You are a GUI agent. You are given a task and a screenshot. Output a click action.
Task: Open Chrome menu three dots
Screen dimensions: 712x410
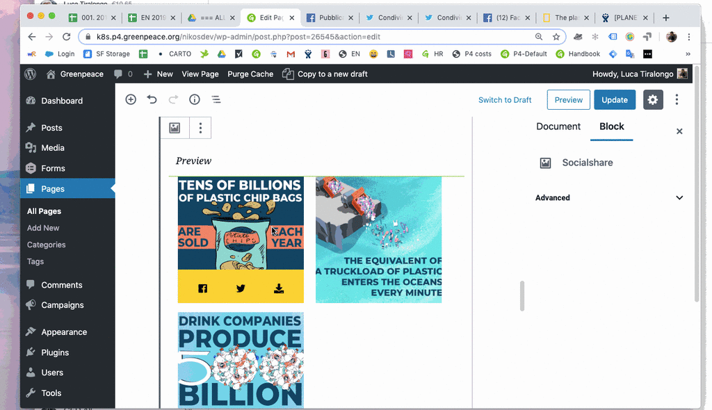point(689,37)
